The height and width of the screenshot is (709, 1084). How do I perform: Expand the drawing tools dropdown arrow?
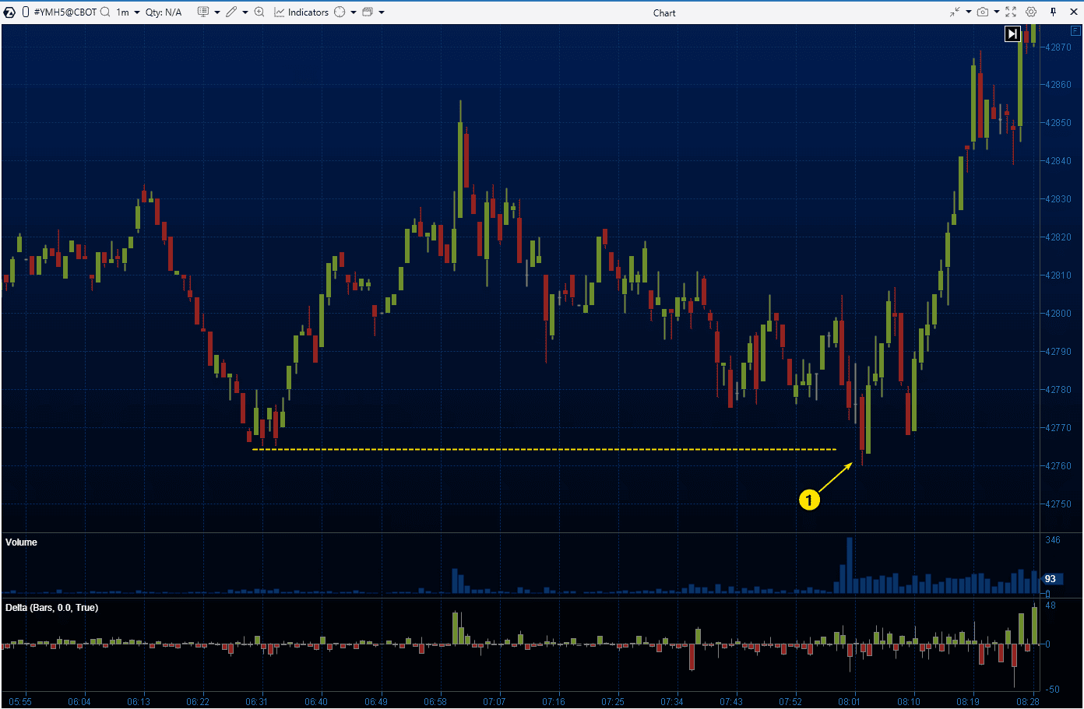(x=244, y=12)
